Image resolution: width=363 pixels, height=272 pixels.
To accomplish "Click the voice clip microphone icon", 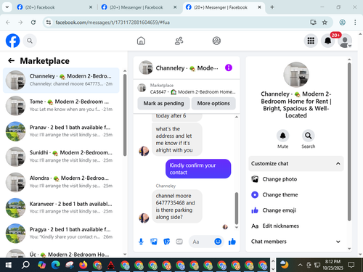I will point(141,242).
